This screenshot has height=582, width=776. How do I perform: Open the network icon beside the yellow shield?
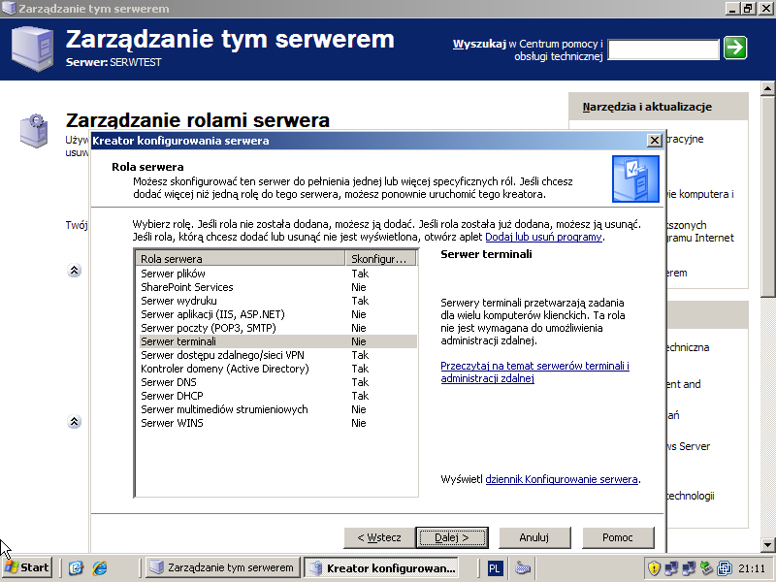pyautogui.click(x=671, y=568)
